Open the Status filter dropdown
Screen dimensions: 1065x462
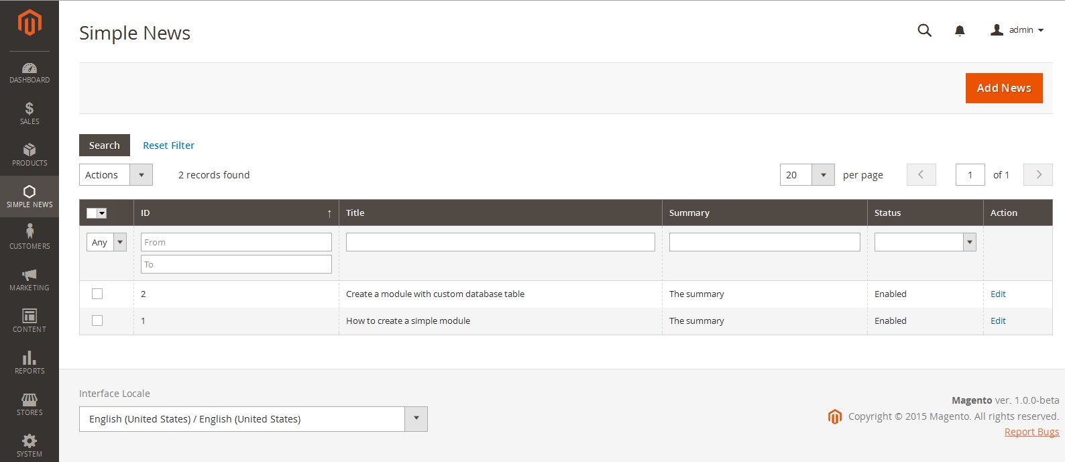click(x=924, y=242)
